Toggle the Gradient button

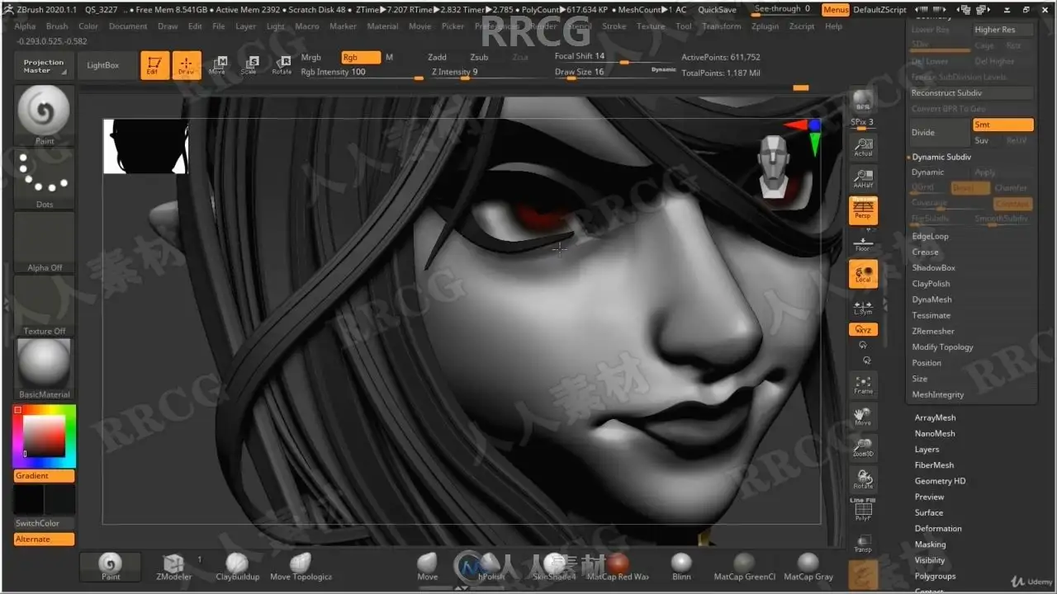coord(45,476)
